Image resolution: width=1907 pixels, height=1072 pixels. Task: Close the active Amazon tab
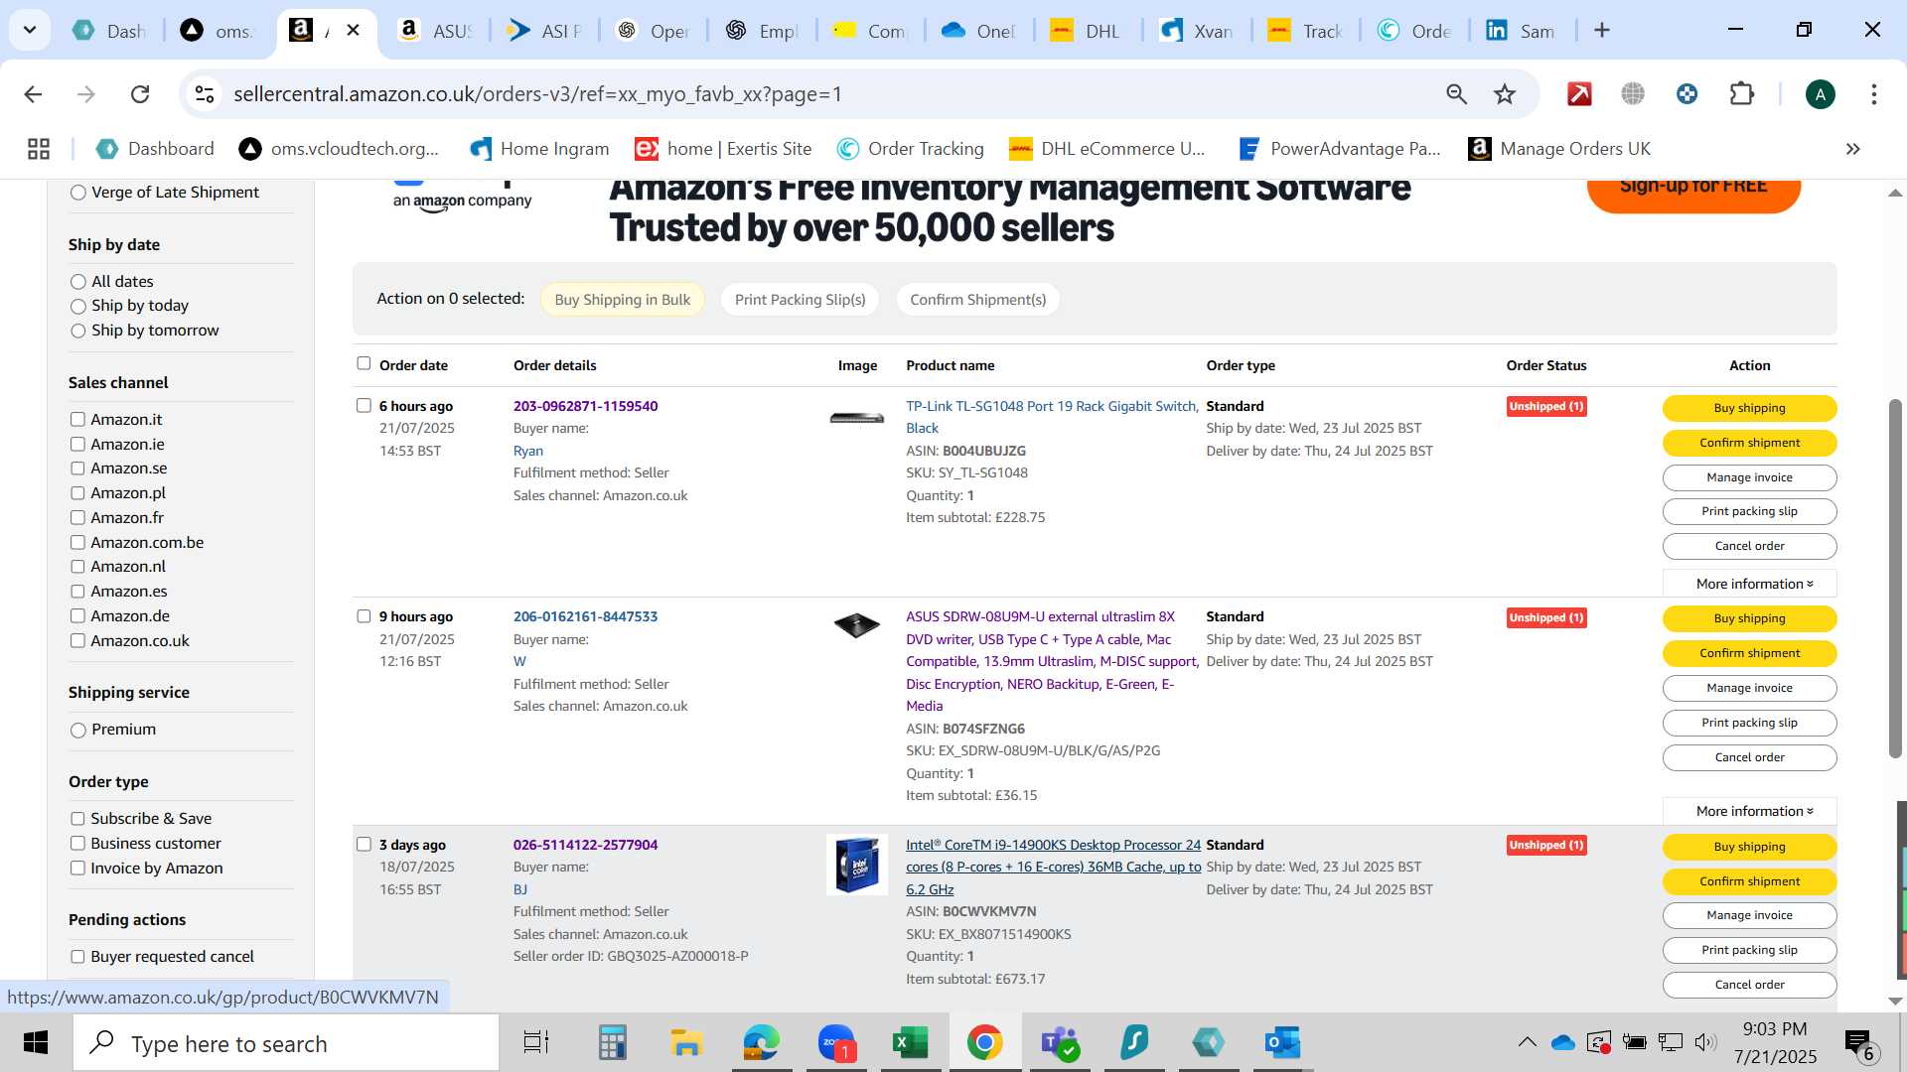(353, 31)
